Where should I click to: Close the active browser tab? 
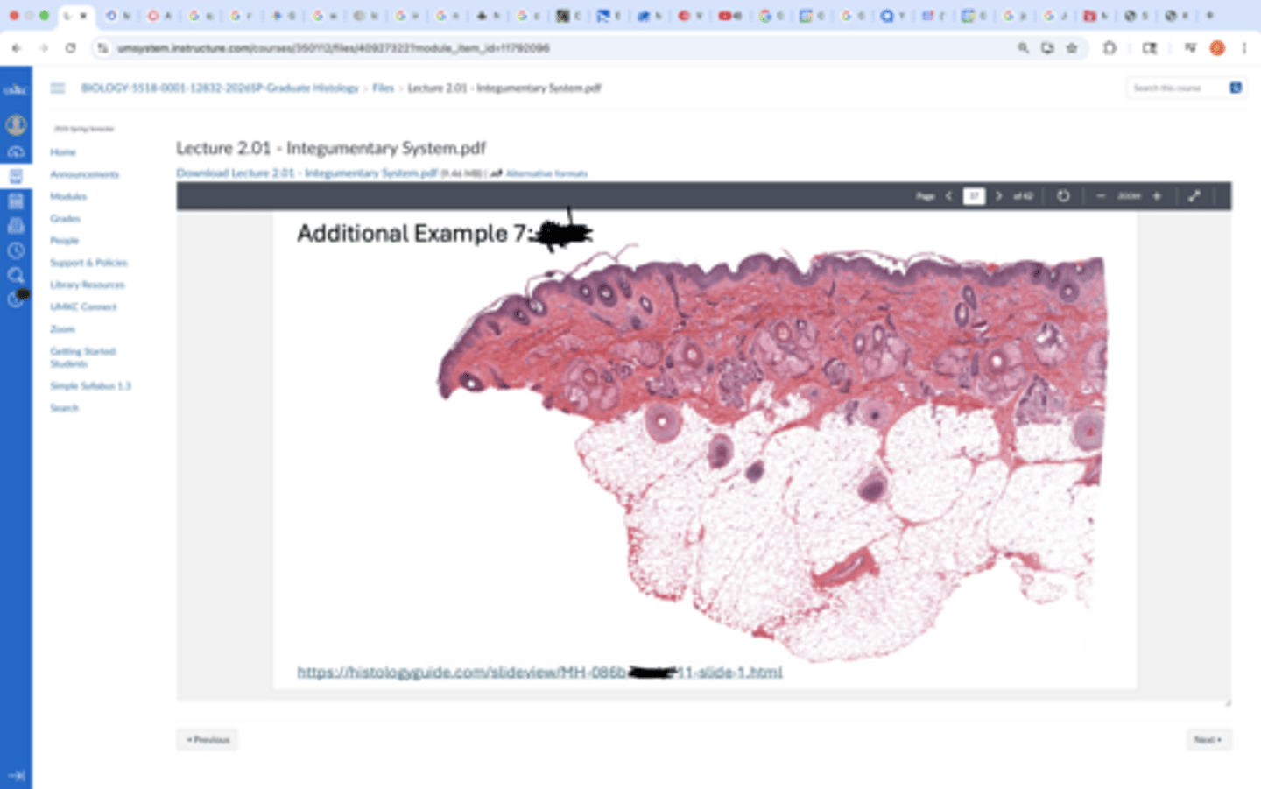84,15
